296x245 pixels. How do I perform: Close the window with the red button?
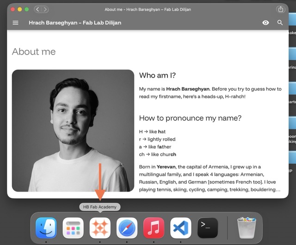point(12,9)
